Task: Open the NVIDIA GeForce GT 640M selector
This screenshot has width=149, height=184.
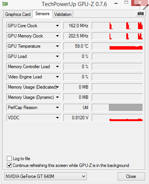Action: pyautogui.click(x=45, y=176)
